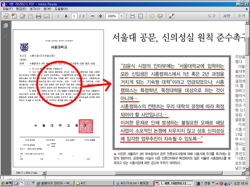The image size is (250, 187).
Task: Click the edit text and sign icon
Action: pyautogui.click(x=22, y=16)
